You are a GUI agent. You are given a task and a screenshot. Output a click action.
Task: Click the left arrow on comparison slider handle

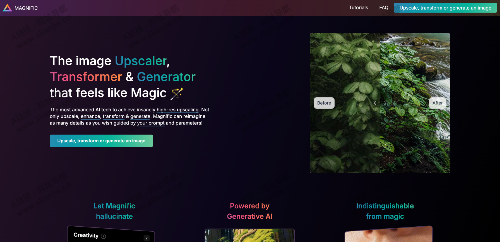click(x=375, y=103)
